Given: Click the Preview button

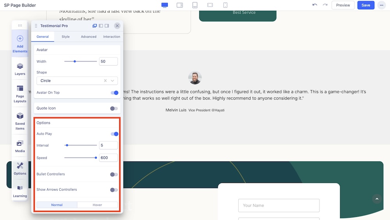Looking at the screenshot, I should click(x=343, y=5).
